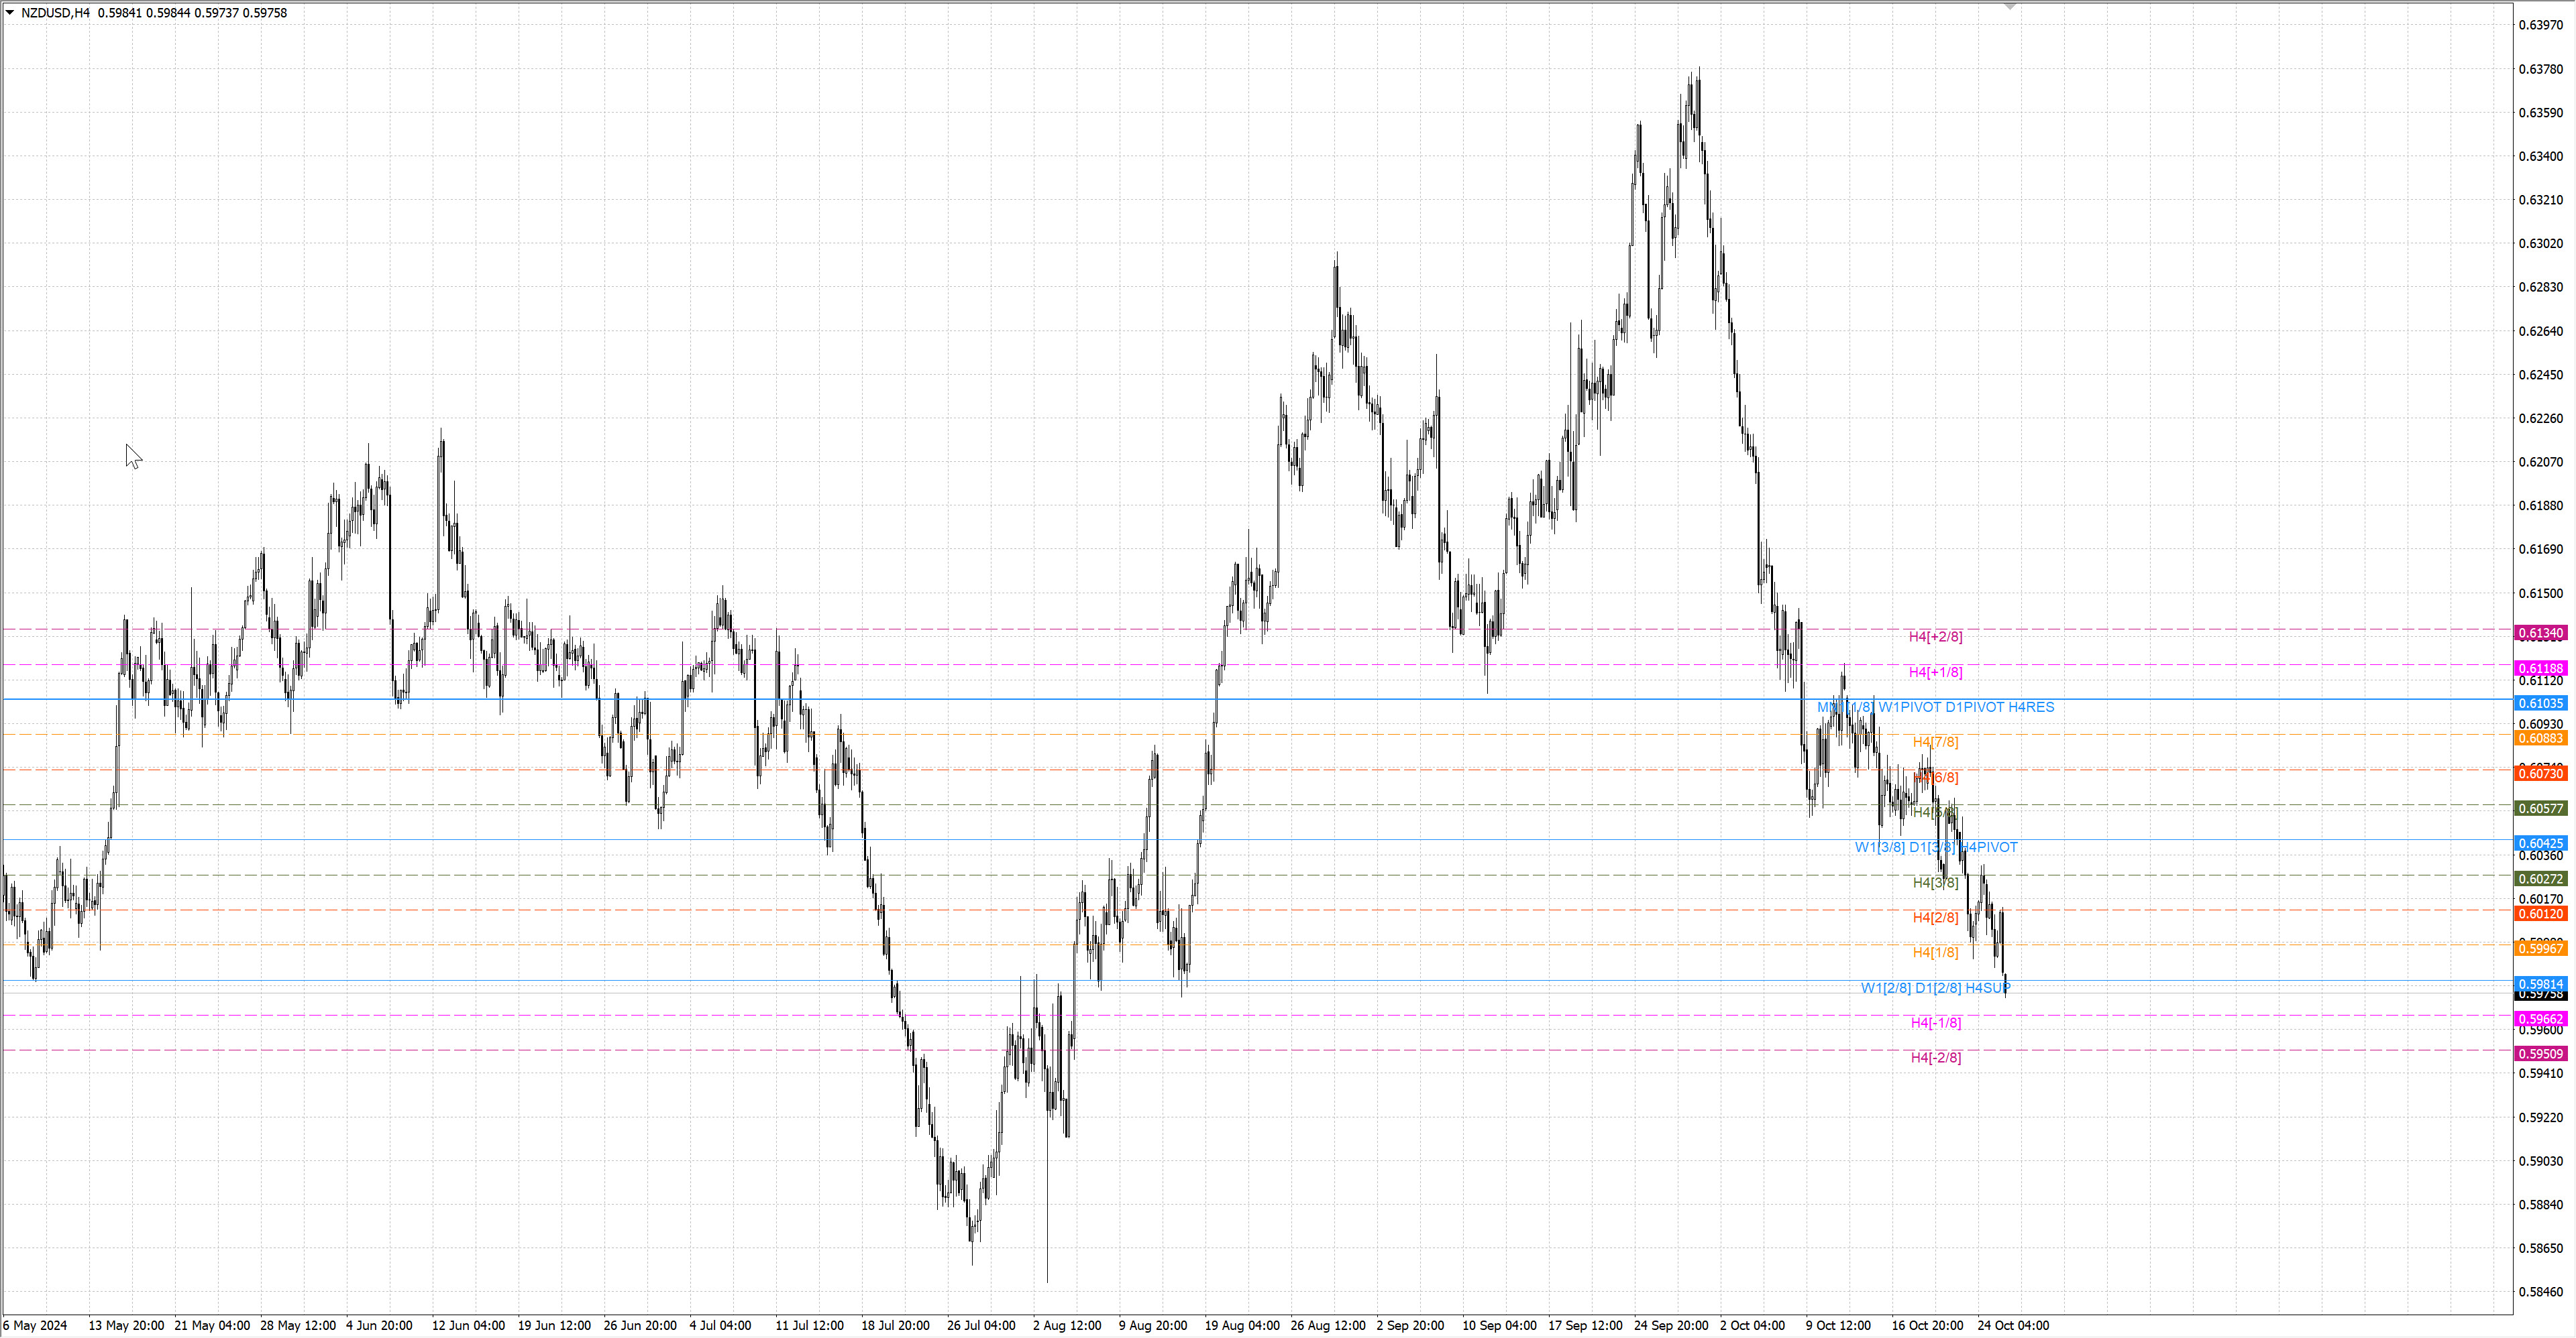Image resolution: width=2576 pixels, height=1338 pixels.
Task: Select the H4[7/8] orange level label
Action: click(x=1935, y=743)
